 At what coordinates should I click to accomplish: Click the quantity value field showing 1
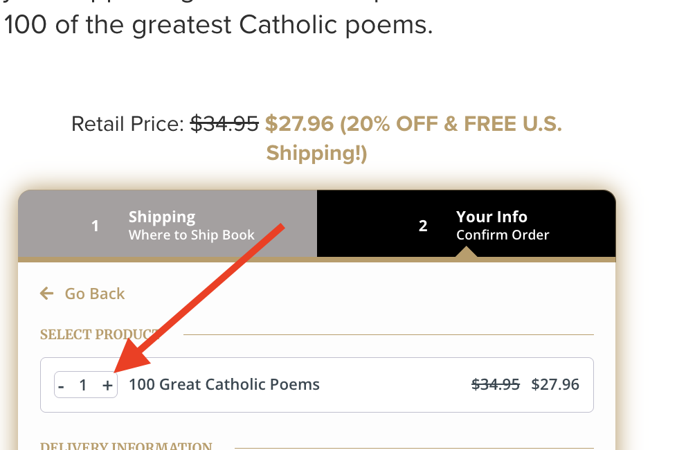(83, 386)
